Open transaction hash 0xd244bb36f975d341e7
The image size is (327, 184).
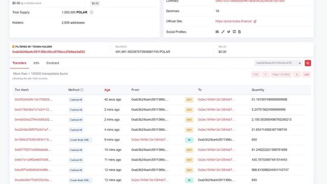33,129
